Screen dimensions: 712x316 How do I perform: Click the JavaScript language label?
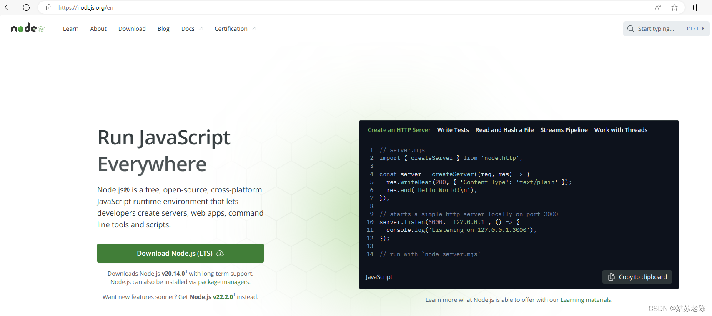379,277
